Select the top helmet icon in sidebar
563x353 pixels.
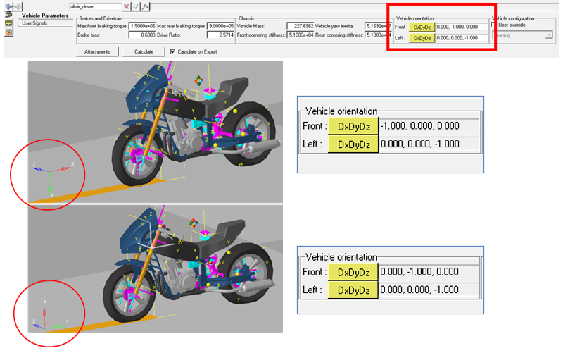pyautogui.click(x=8, y=15)
